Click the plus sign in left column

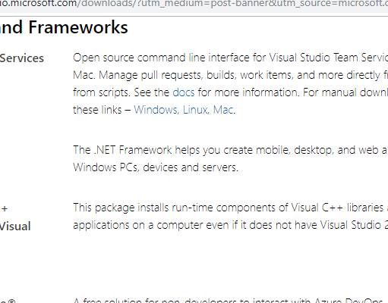(x=5, y=209)
